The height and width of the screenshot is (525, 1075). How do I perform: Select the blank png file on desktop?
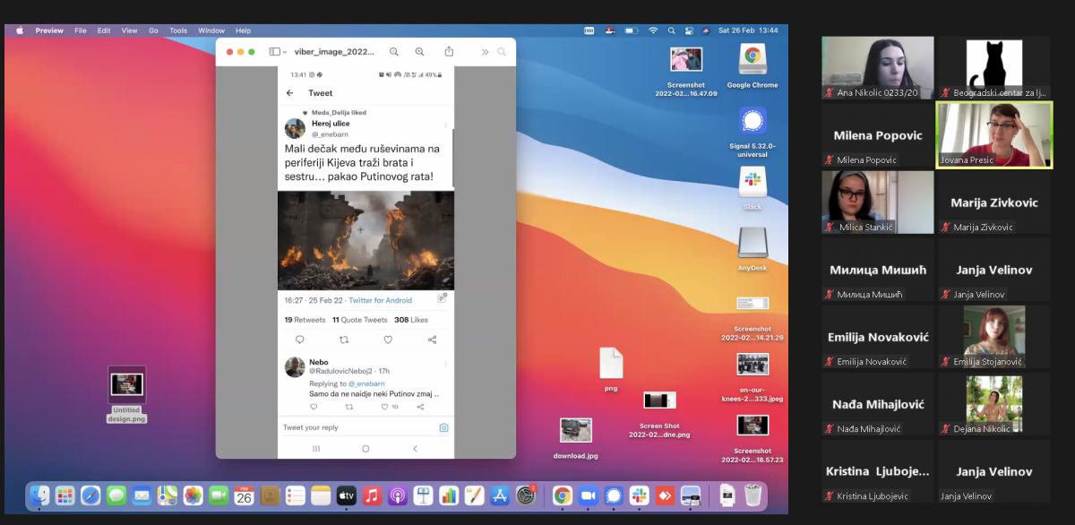(x=611, y=363)
